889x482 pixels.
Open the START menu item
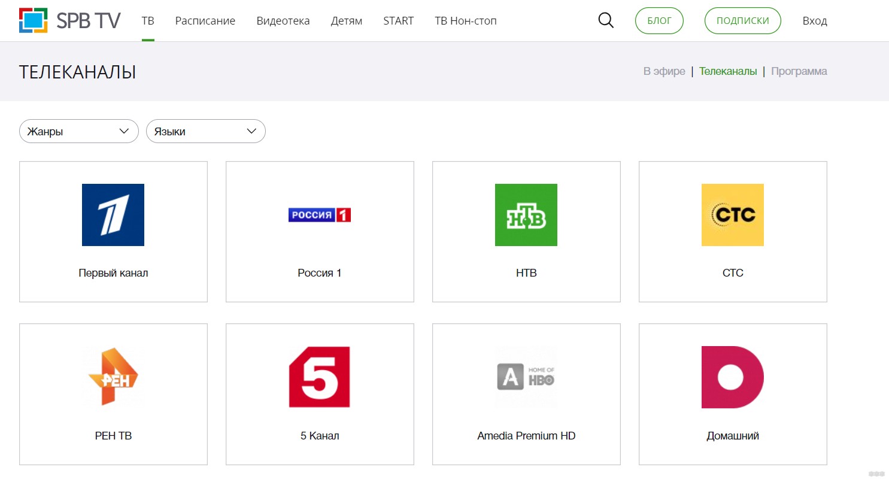[x=399, y=21]
